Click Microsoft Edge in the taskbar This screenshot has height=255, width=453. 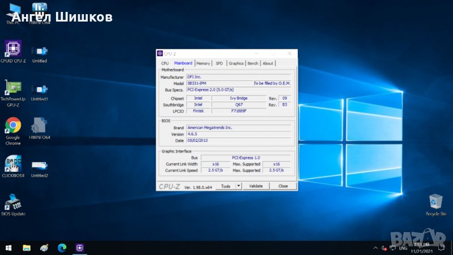coord(62,248)
